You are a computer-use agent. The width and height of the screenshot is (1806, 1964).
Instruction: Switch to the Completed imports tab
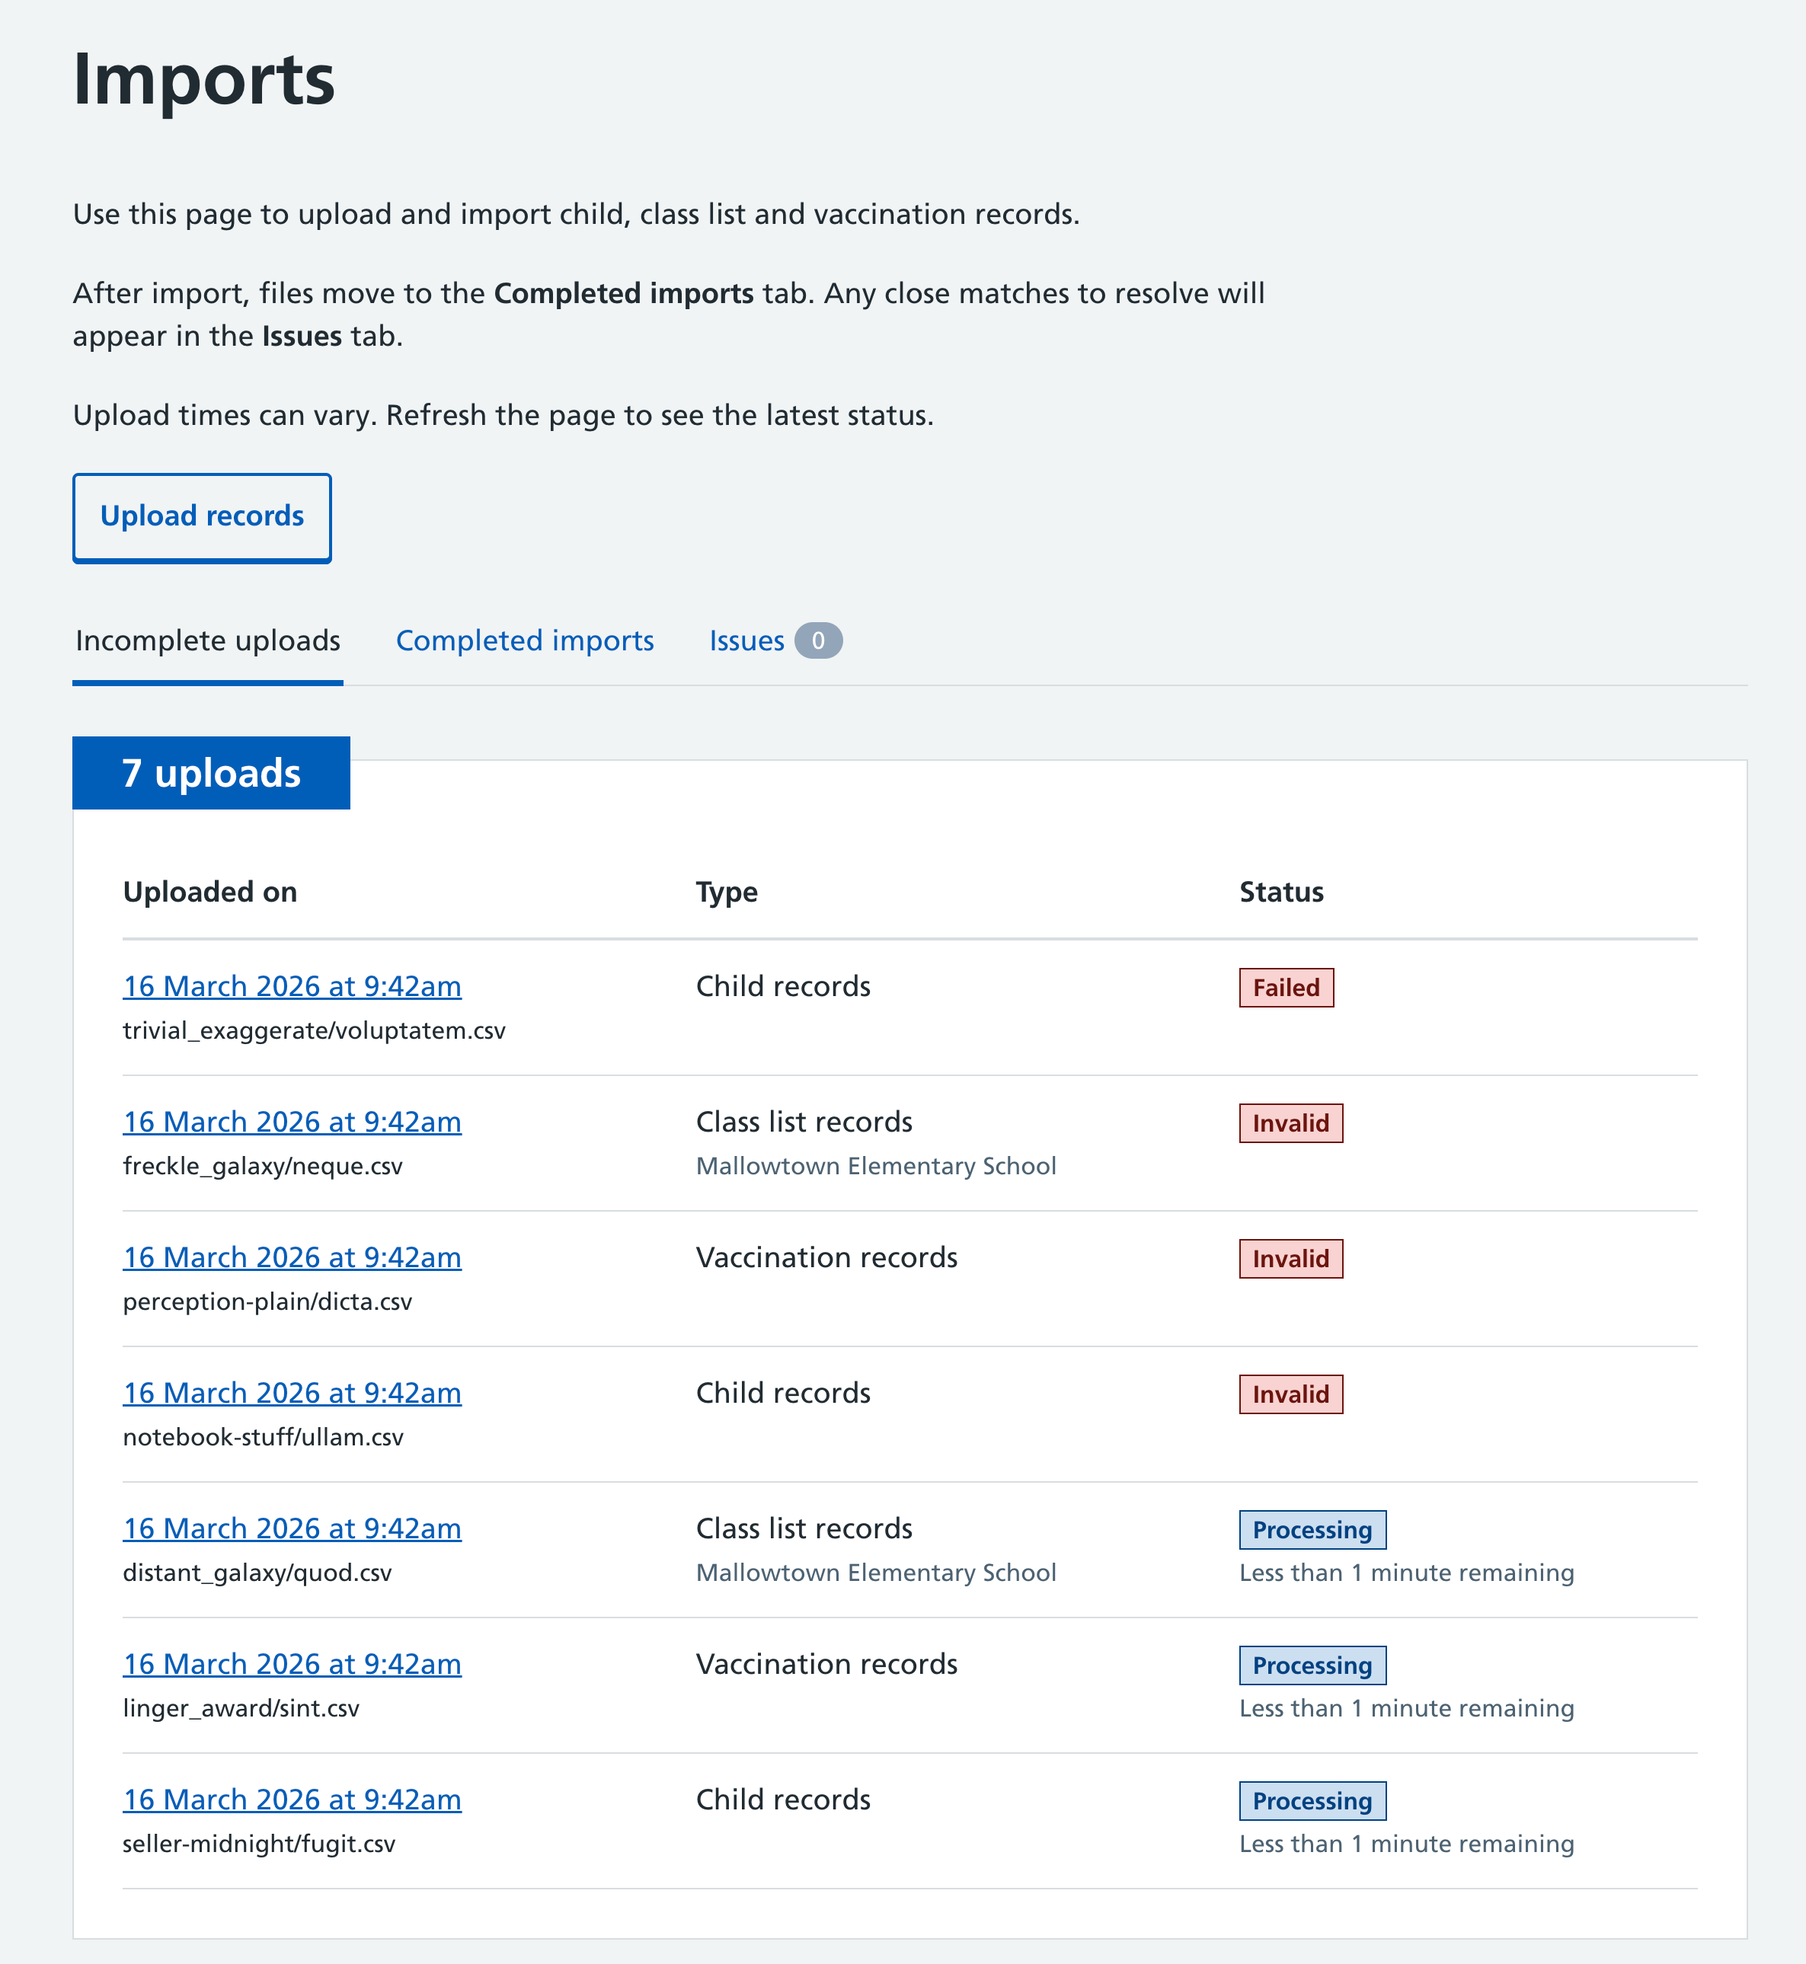524,640
